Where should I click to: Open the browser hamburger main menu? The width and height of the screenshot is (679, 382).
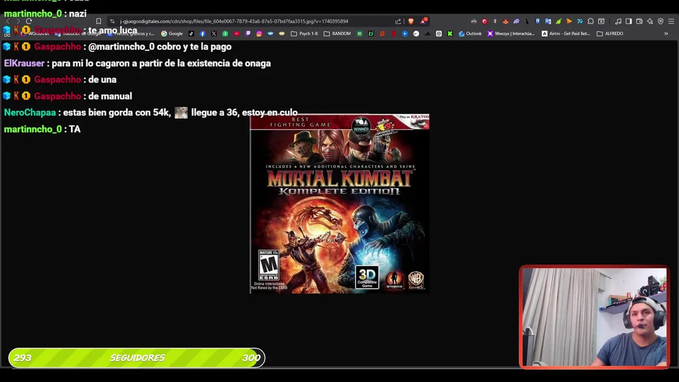(671, 21)
